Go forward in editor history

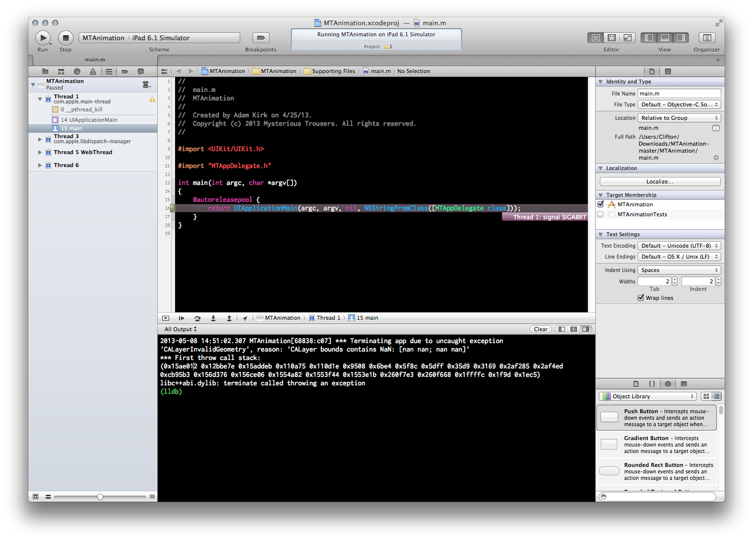190,71
